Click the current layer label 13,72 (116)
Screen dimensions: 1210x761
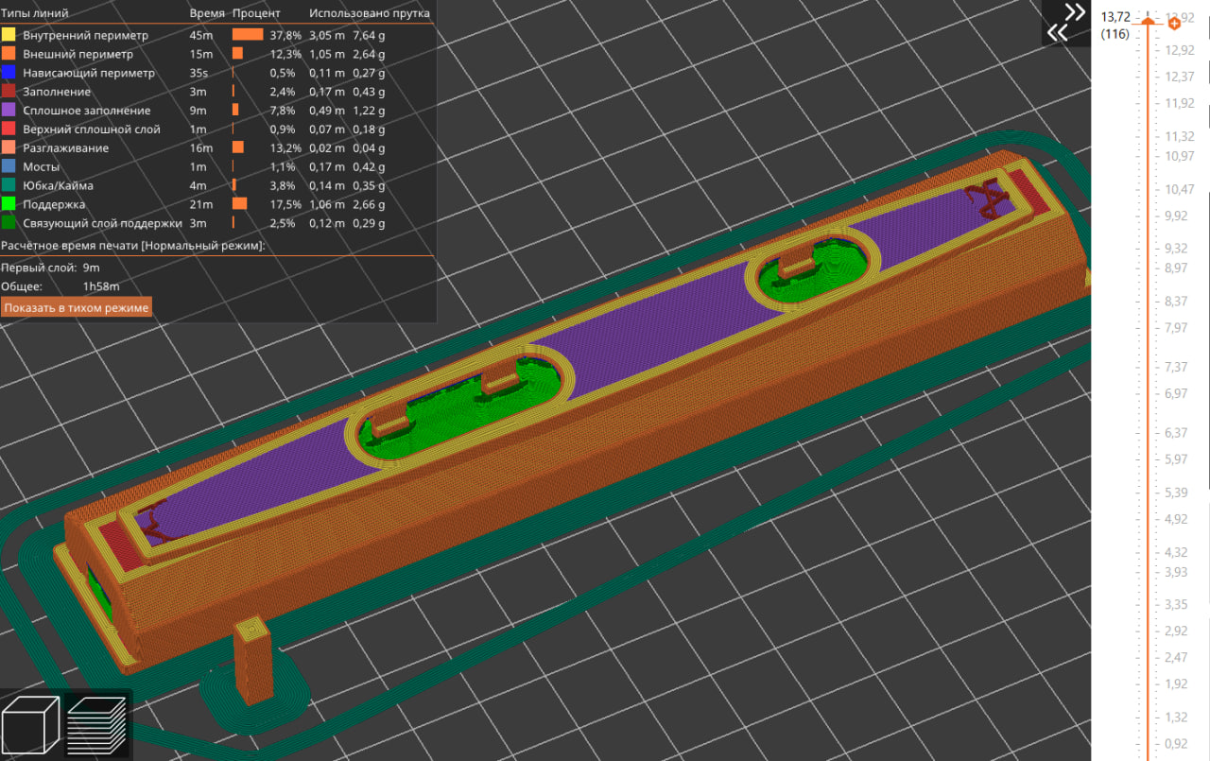tap(1116, 26)
